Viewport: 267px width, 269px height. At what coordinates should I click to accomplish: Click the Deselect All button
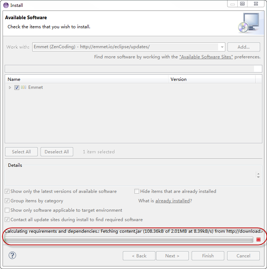pos(57,152)
